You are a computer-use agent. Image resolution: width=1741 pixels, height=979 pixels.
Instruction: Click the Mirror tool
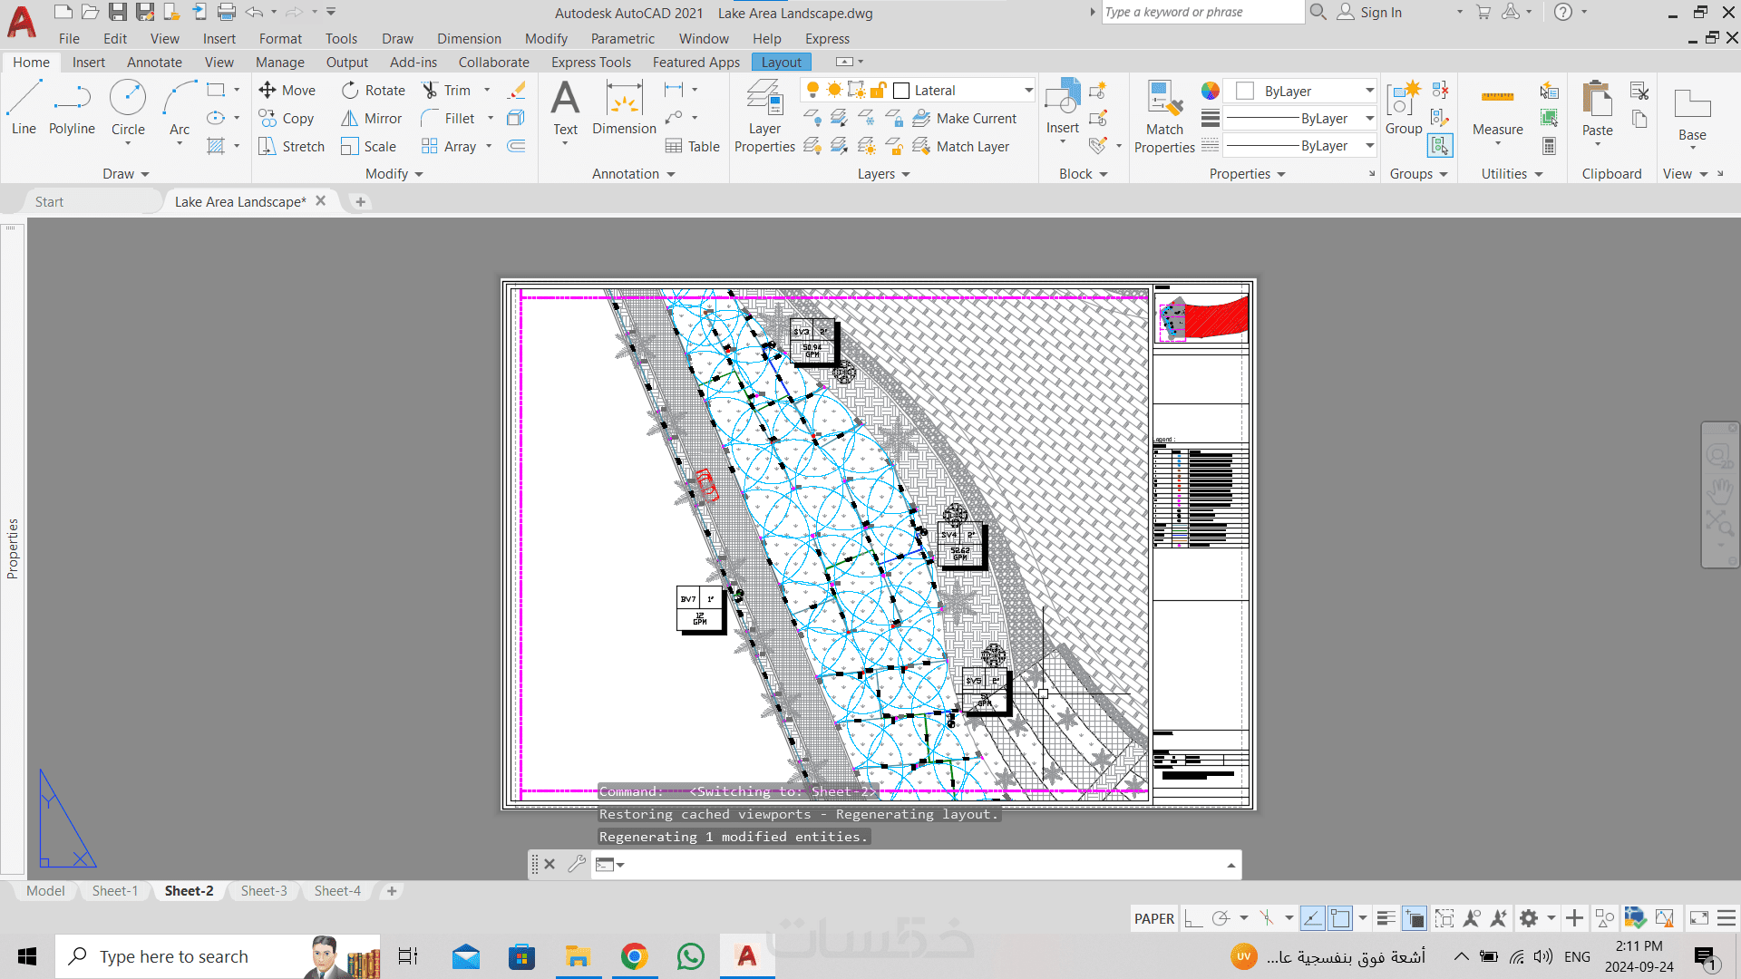[x=371, y=119]
